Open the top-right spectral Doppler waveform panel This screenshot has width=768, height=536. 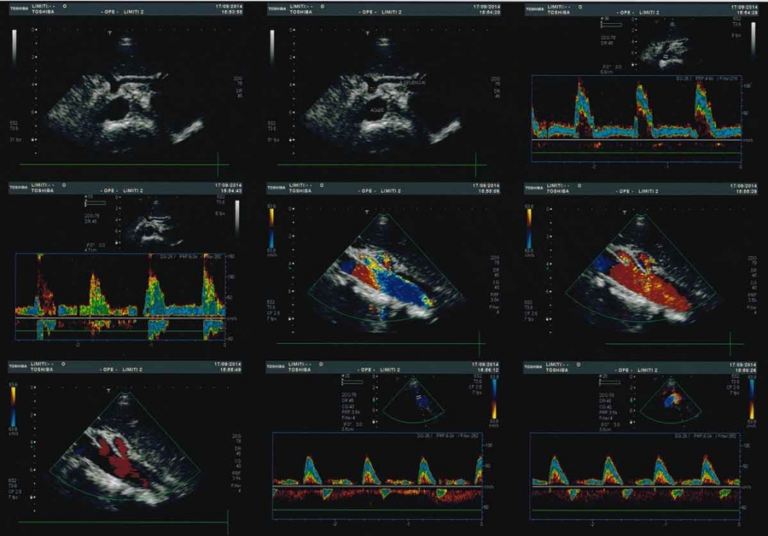point(636,114)
